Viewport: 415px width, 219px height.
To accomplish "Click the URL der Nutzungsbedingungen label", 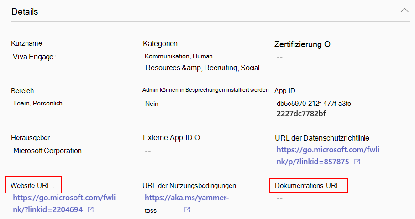I will [x=189, y=186].
